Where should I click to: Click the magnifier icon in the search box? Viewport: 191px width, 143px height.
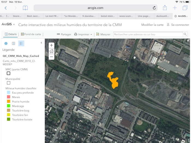tap(185, 34)
